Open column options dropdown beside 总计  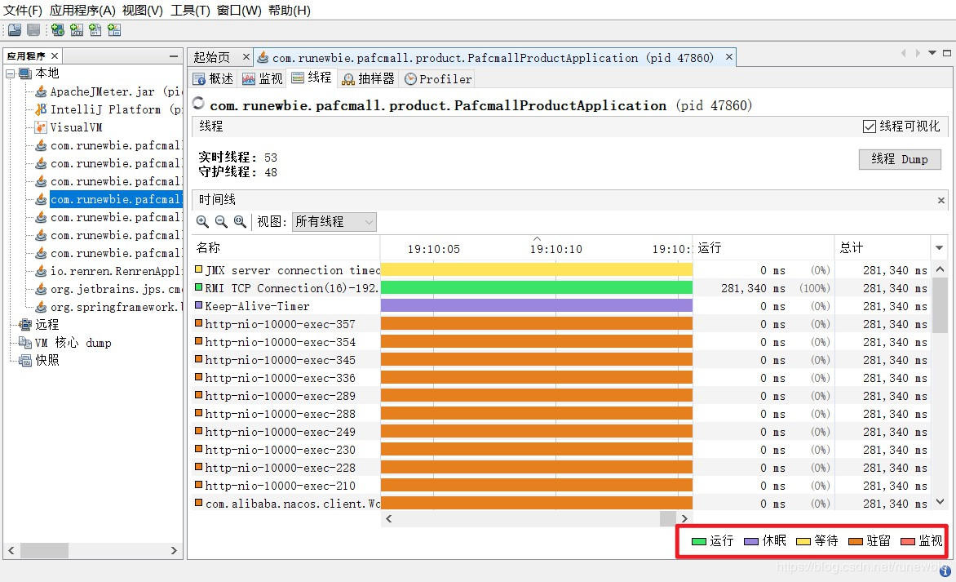(x=940, y=247)
